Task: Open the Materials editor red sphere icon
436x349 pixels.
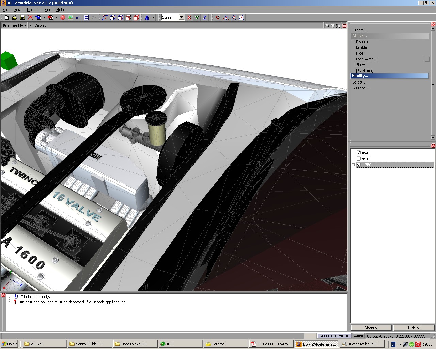Action: tap(63, 17)
